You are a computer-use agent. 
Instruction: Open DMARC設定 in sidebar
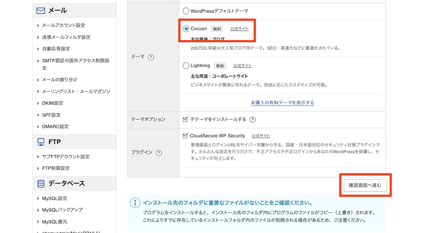55,127
